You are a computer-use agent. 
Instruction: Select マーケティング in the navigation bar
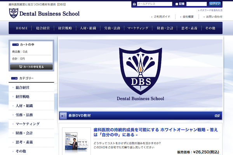tap(137, 28)
